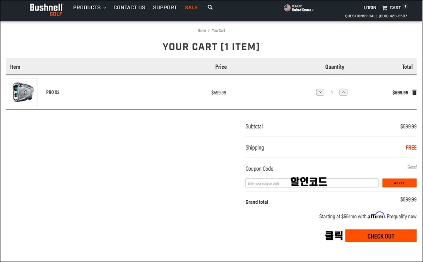Click the Quantity column header
The height and width of the screenshot is (262, 423).
(334, 67)
